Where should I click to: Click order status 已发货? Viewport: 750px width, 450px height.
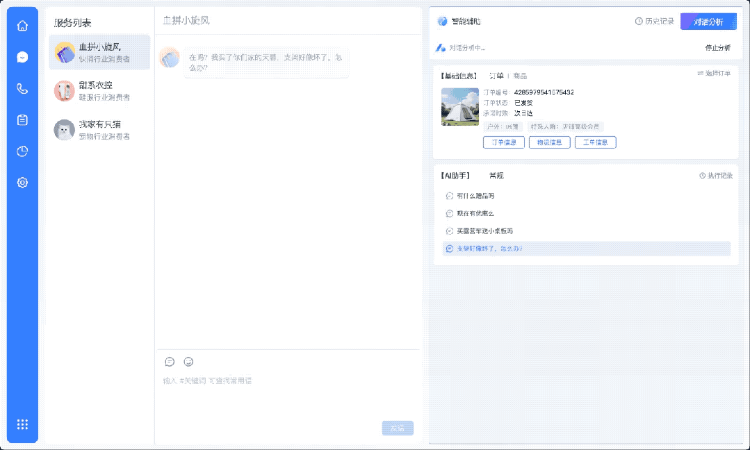coord(523,103)
